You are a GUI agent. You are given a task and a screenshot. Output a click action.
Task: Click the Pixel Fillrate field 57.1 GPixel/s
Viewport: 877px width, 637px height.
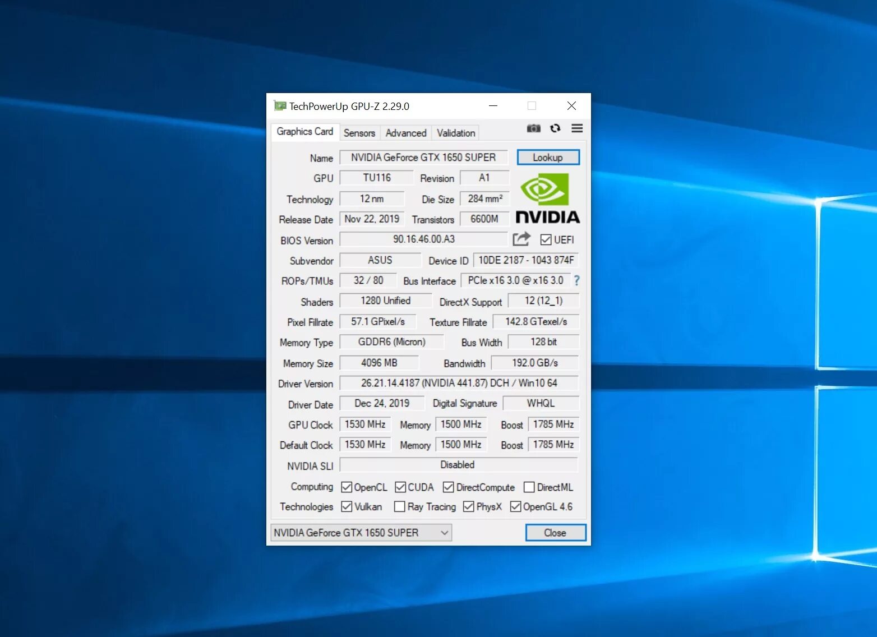(378, 321)
